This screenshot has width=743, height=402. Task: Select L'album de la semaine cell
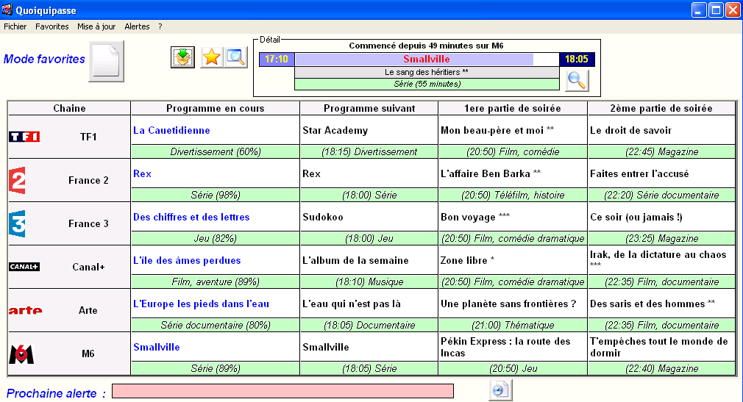369,260
